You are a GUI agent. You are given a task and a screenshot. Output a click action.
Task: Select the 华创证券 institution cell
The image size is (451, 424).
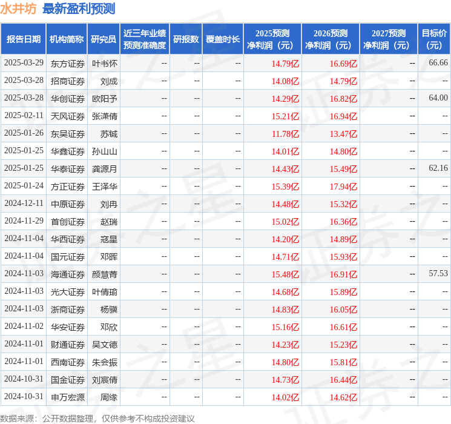click(68, 99)
